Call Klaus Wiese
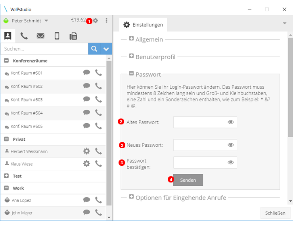The height and width of the screenshot is (229, 293). point(98,164)
